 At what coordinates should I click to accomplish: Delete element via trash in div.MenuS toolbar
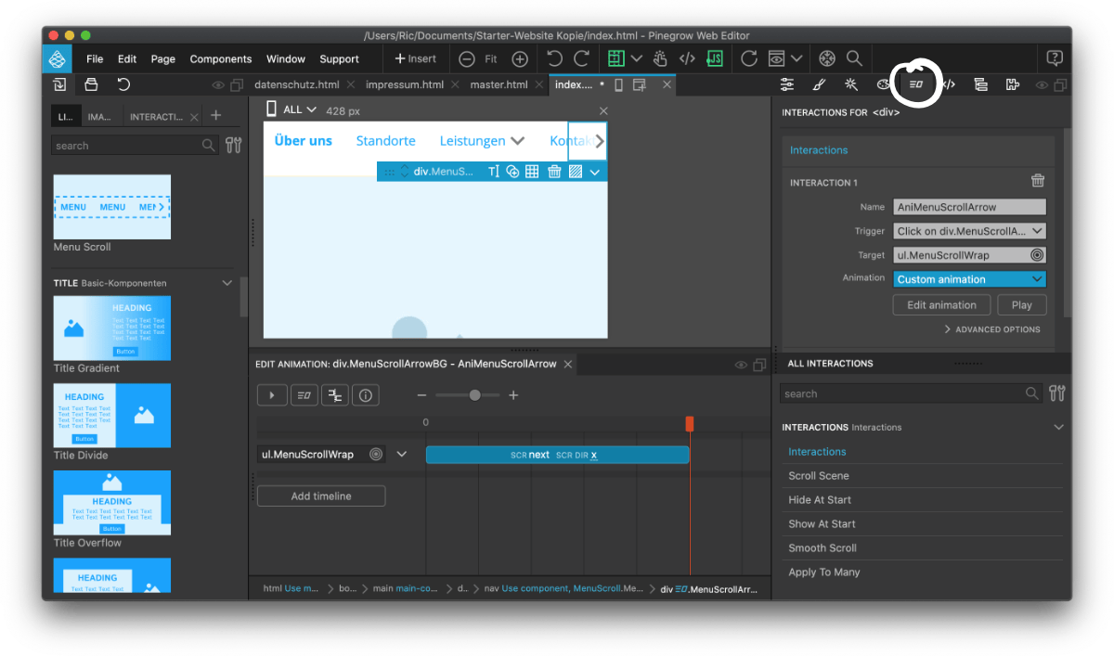(x=554, y=172)
